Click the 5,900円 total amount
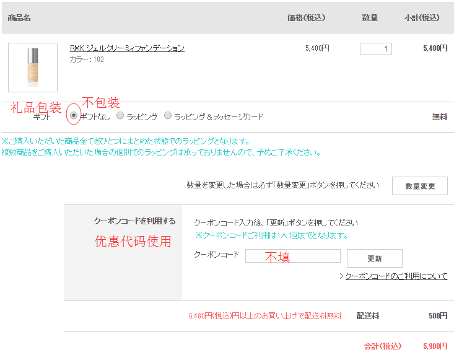 [435, 346]
